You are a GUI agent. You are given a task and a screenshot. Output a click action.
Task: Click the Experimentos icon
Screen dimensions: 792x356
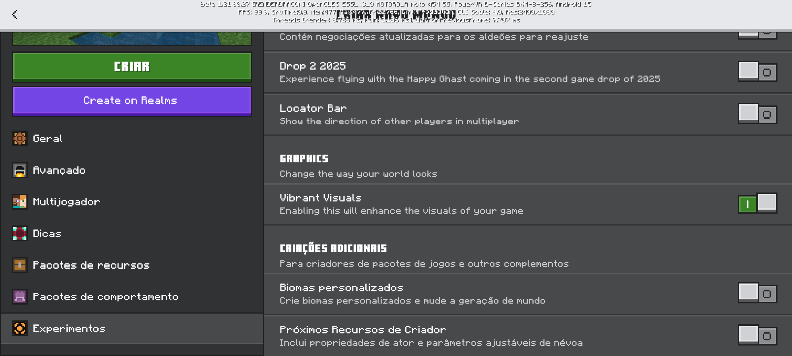(x=20, y=328)
